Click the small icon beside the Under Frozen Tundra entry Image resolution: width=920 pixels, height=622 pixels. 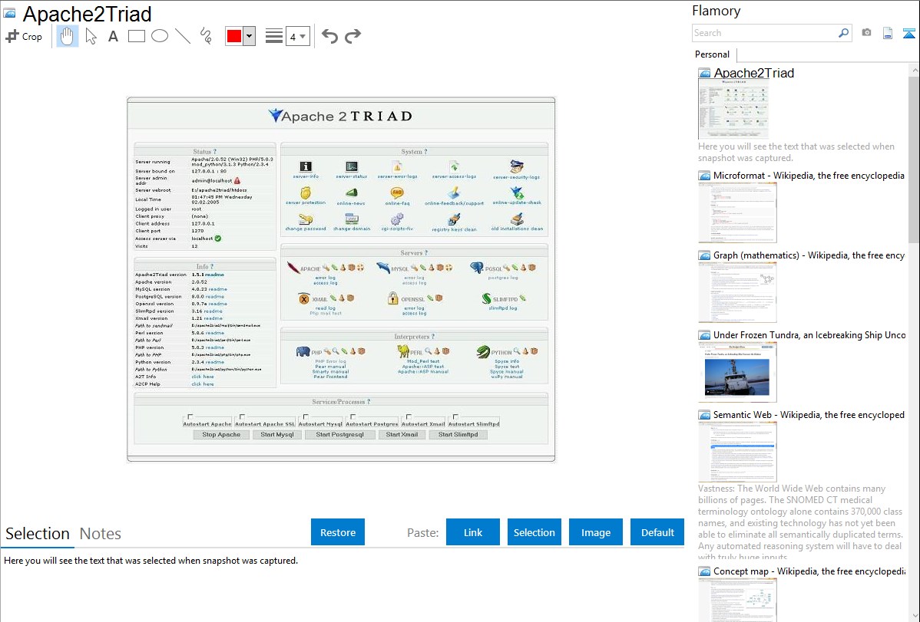coord(704,334)
